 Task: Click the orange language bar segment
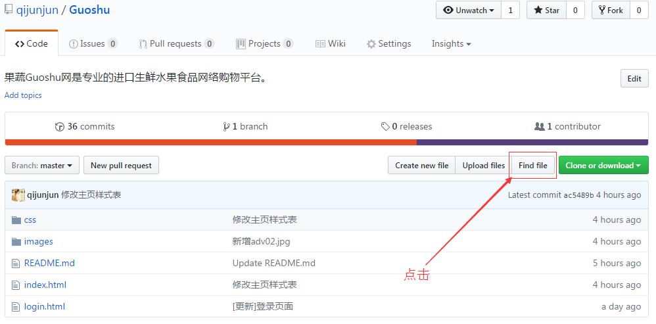[x=211, y=143]
